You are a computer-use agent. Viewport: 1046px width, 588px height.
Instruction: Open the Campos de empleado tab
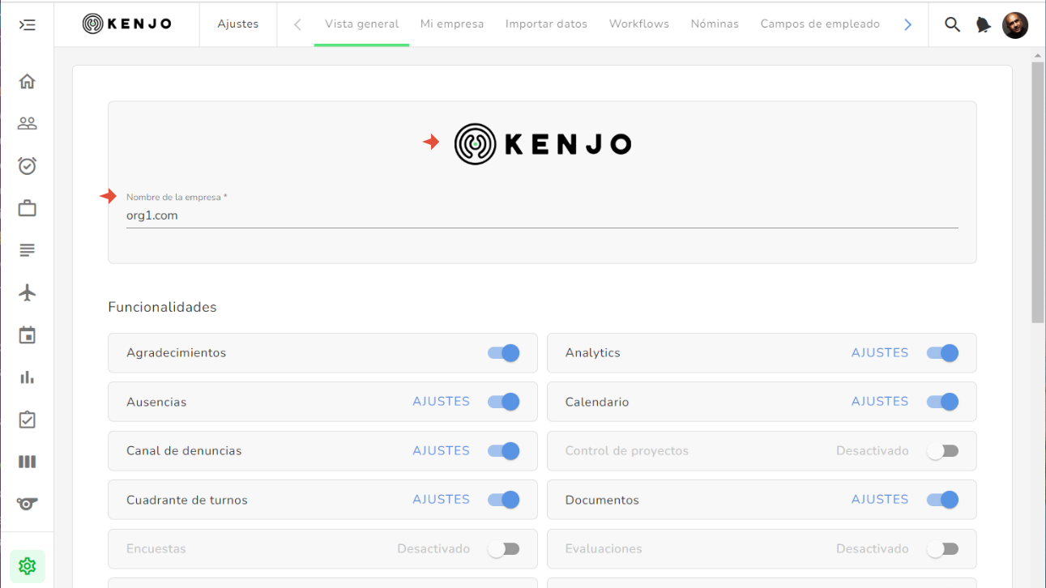tap(820, 23)
